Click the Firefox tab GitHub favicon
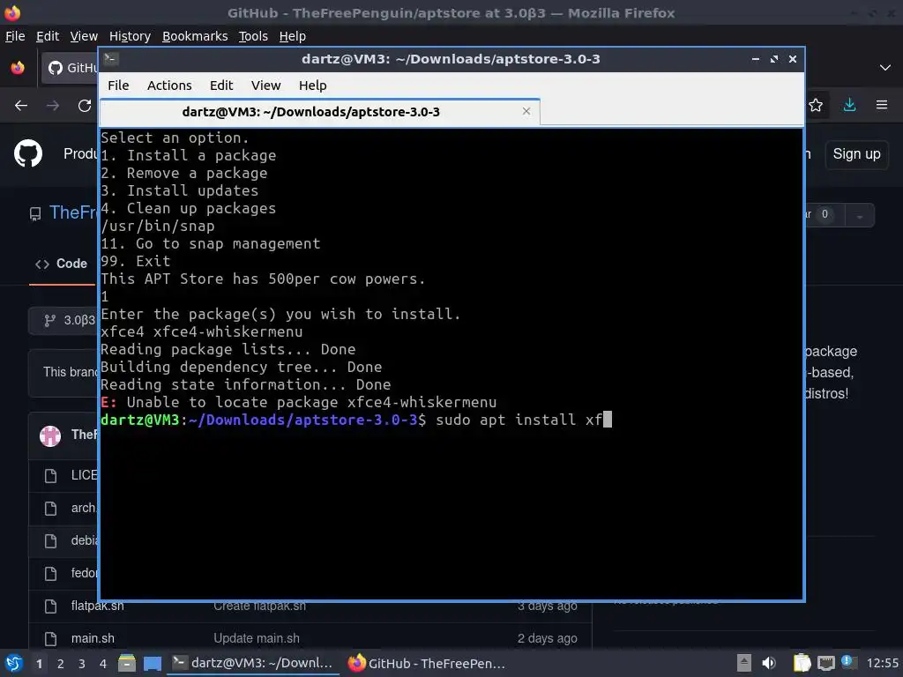Image resolution: width=903 pixels, height=677 pixels. pos(56,68)
